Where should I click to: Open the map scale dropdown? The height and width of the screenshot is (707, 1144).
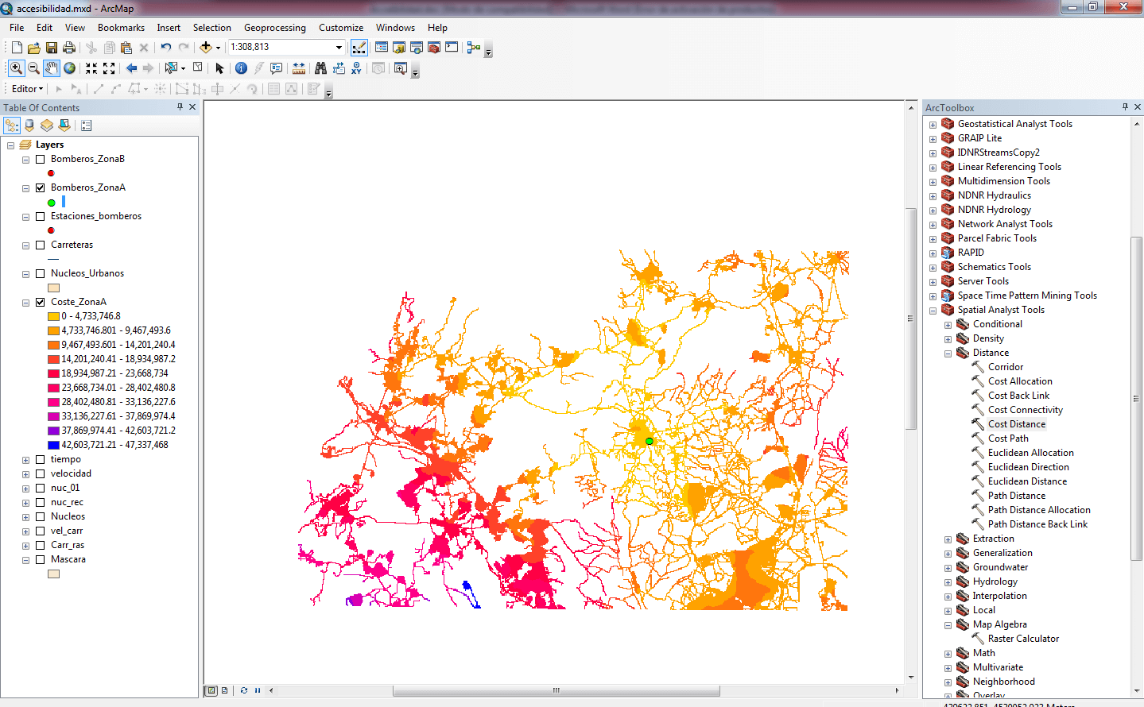[x=339, y=48]
